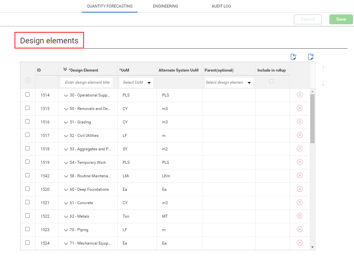This screenshot has width=354, height=260.
Task: Delete the 51 - Grading row
Action: pos(299,122)
